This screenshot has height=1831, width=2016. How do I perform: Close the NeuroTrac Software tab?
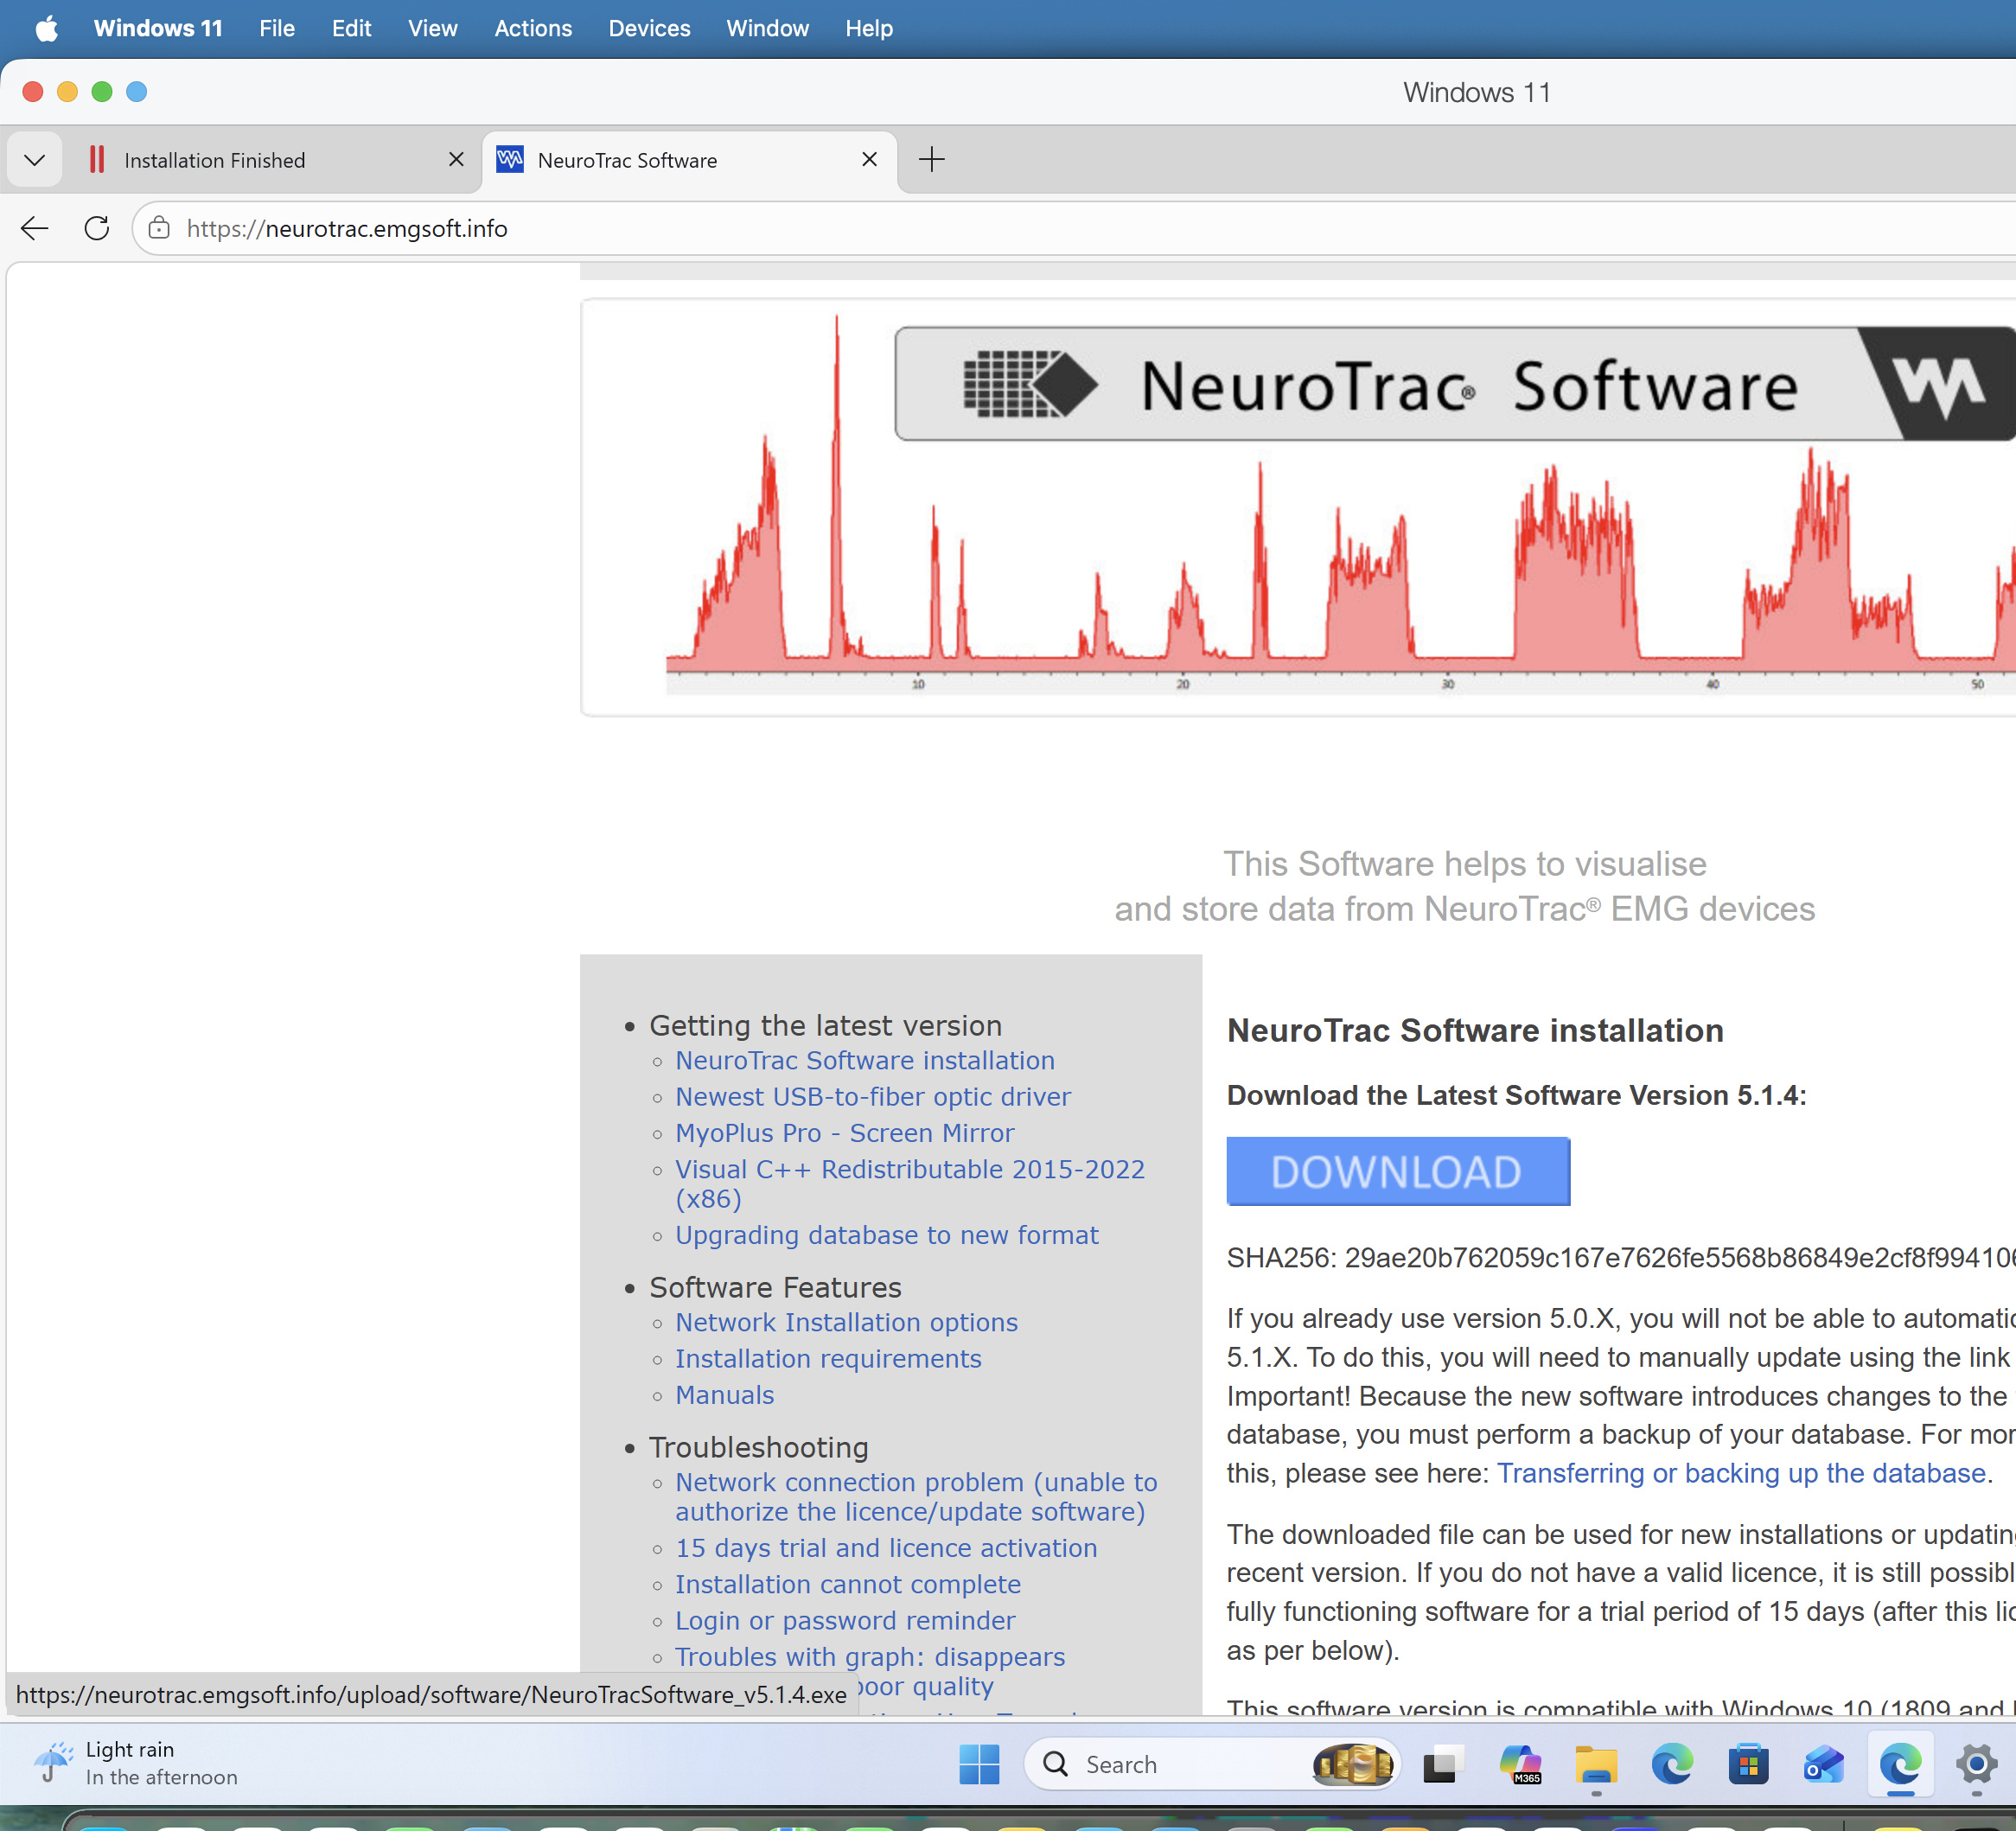869,160
